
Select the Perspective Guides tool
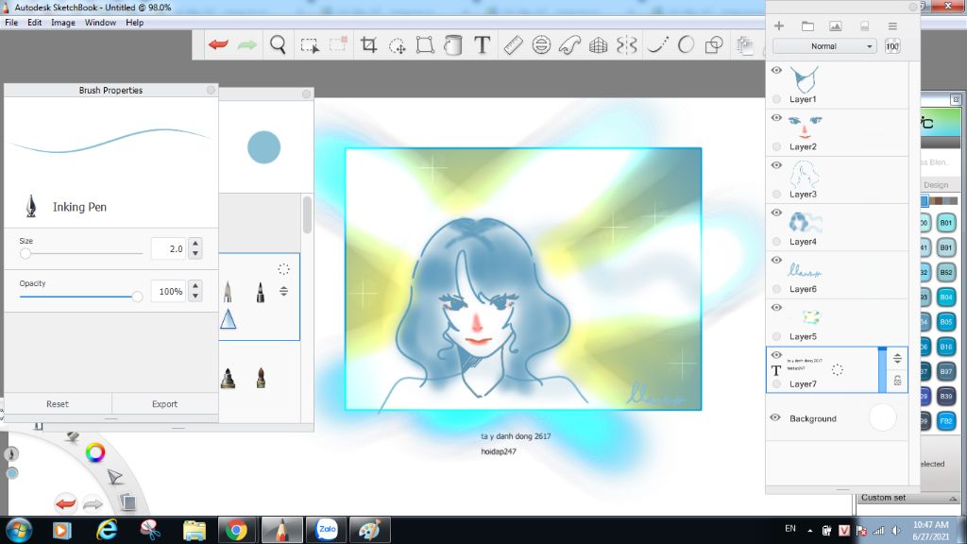tap(598, 45)
